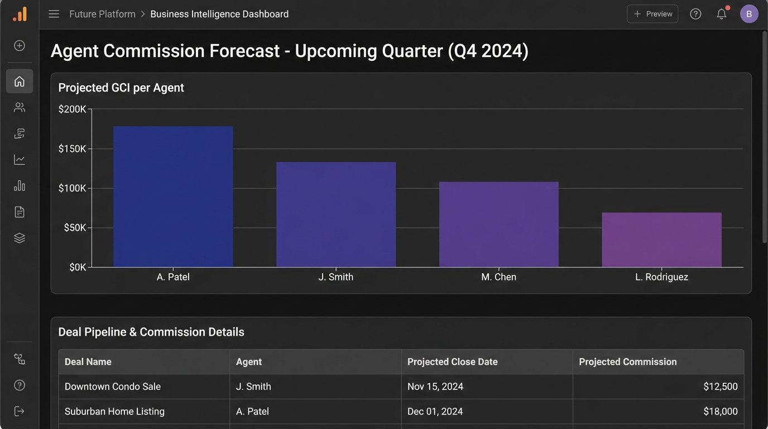Open the Contacts section via people icon
768x429 pixels.
[19, 107]
